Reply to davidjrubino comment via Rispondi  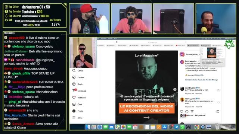(199, 93)
